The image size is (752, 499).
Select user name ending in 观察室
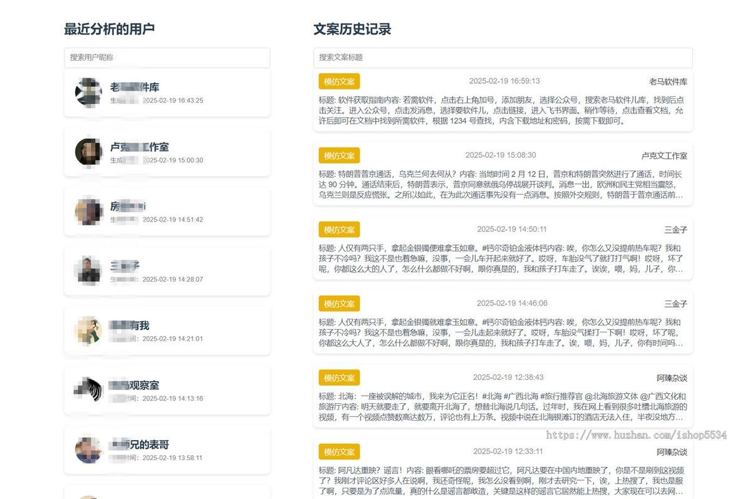[x=135, y=385]
